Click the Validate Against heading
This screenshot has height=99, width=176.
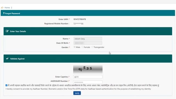(x=17, y=59)
